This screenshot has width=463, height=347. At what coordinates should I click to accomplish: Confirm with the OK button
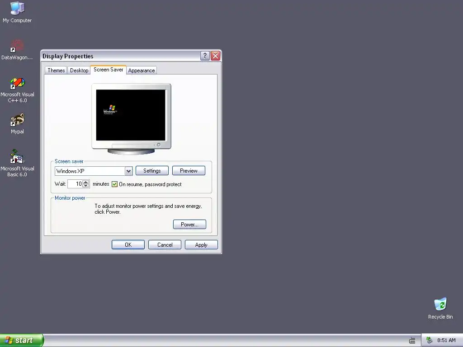pyautogui.click(x=128, y=244)
